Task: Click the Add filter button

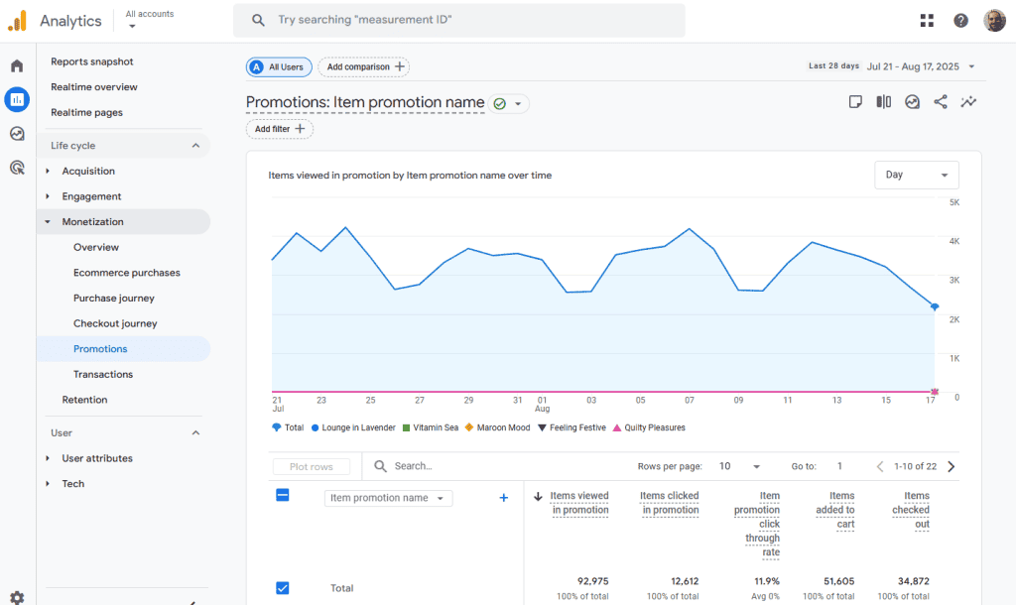Action: point(279,129)
